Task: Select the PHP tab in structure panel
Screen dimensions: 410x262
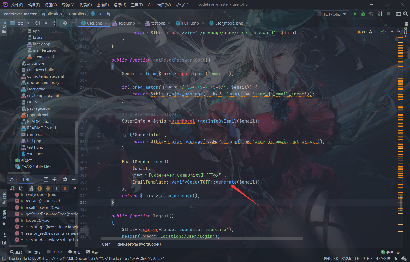Action: (x=27, y=179)
